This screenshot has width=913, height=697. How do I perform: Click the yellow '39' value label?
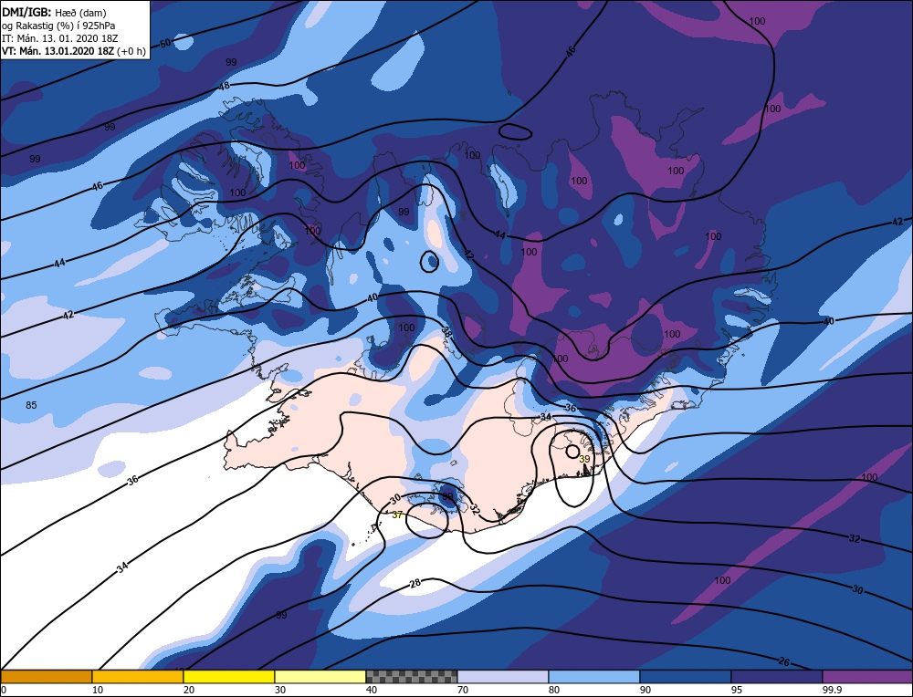(584, 459)
